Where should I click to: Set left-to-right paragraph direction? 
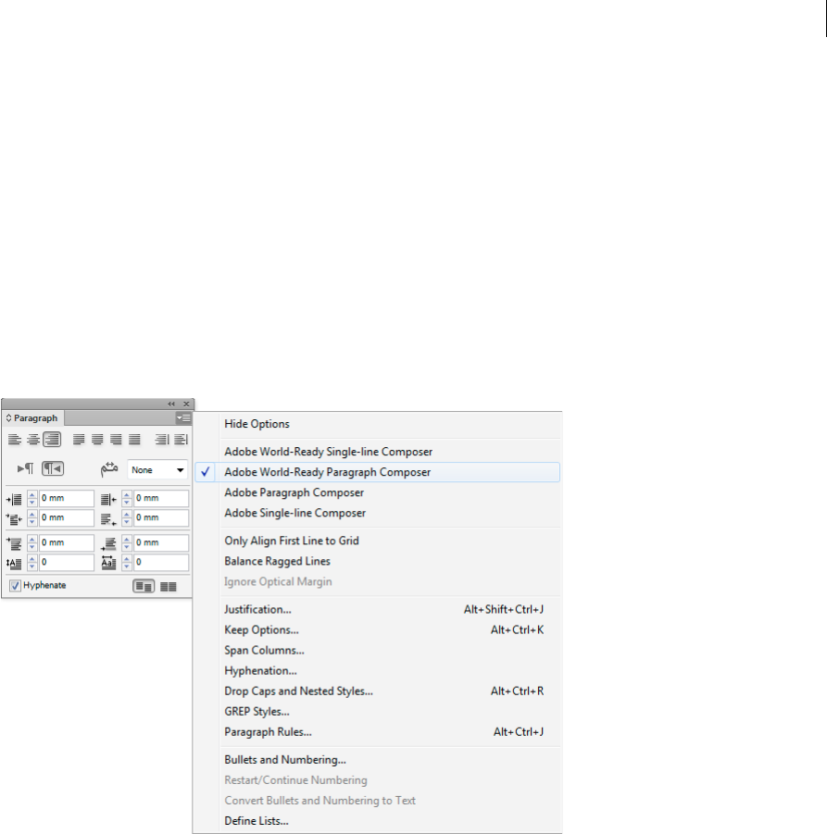pyautogui.click(x=25, y=468)
